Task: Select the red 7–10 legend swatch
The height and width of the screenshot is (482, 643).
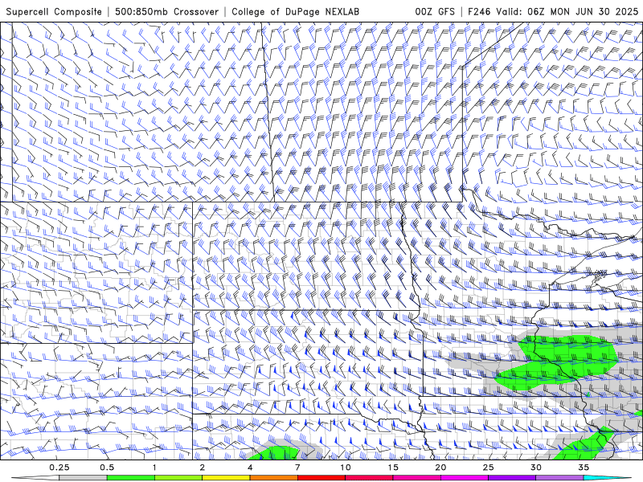Action: 321,478
